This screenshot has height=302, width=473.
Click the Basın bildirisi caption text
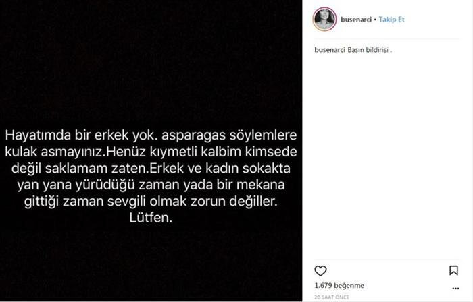pos(370,50)
